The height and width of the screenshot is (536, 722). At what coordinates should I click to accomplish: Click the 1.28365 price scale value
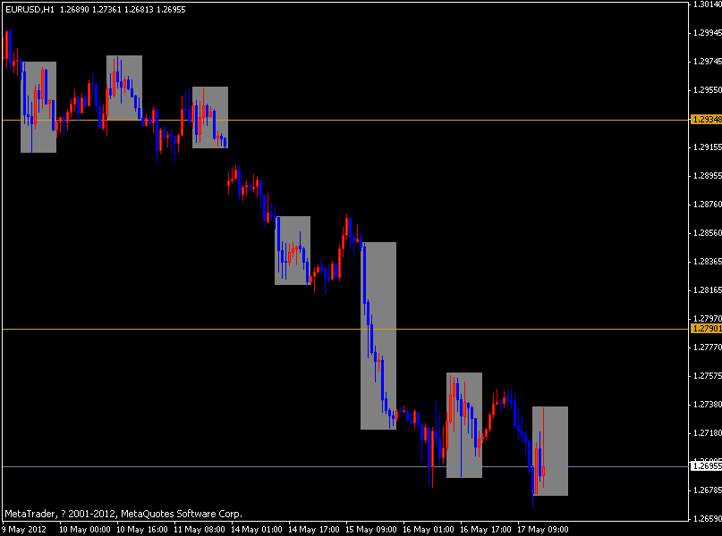[708, 262]
